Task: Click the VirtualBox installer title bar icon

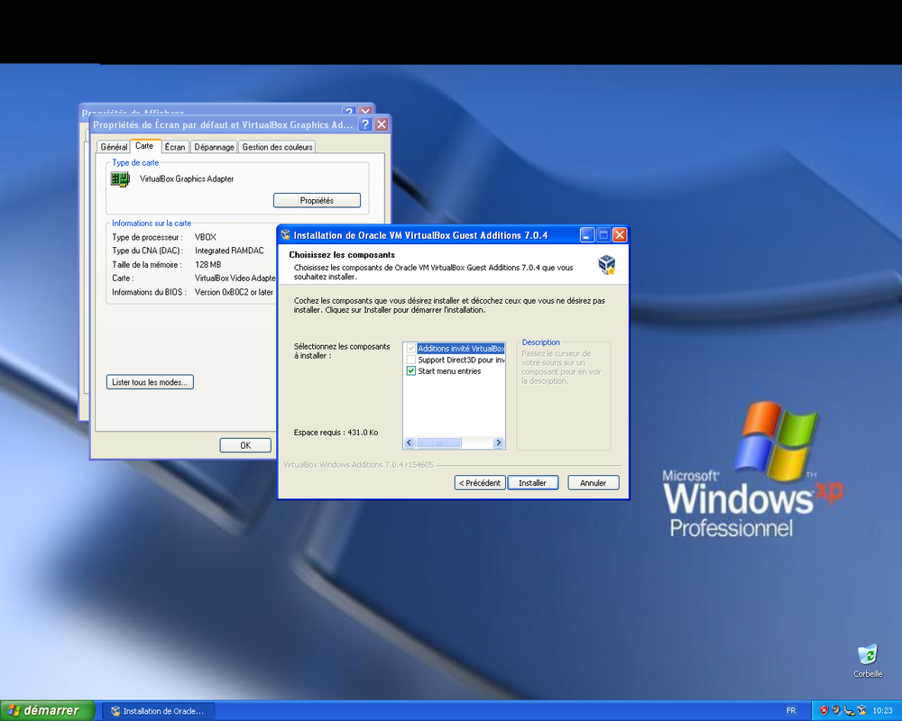Action: (x=285, y=234)
